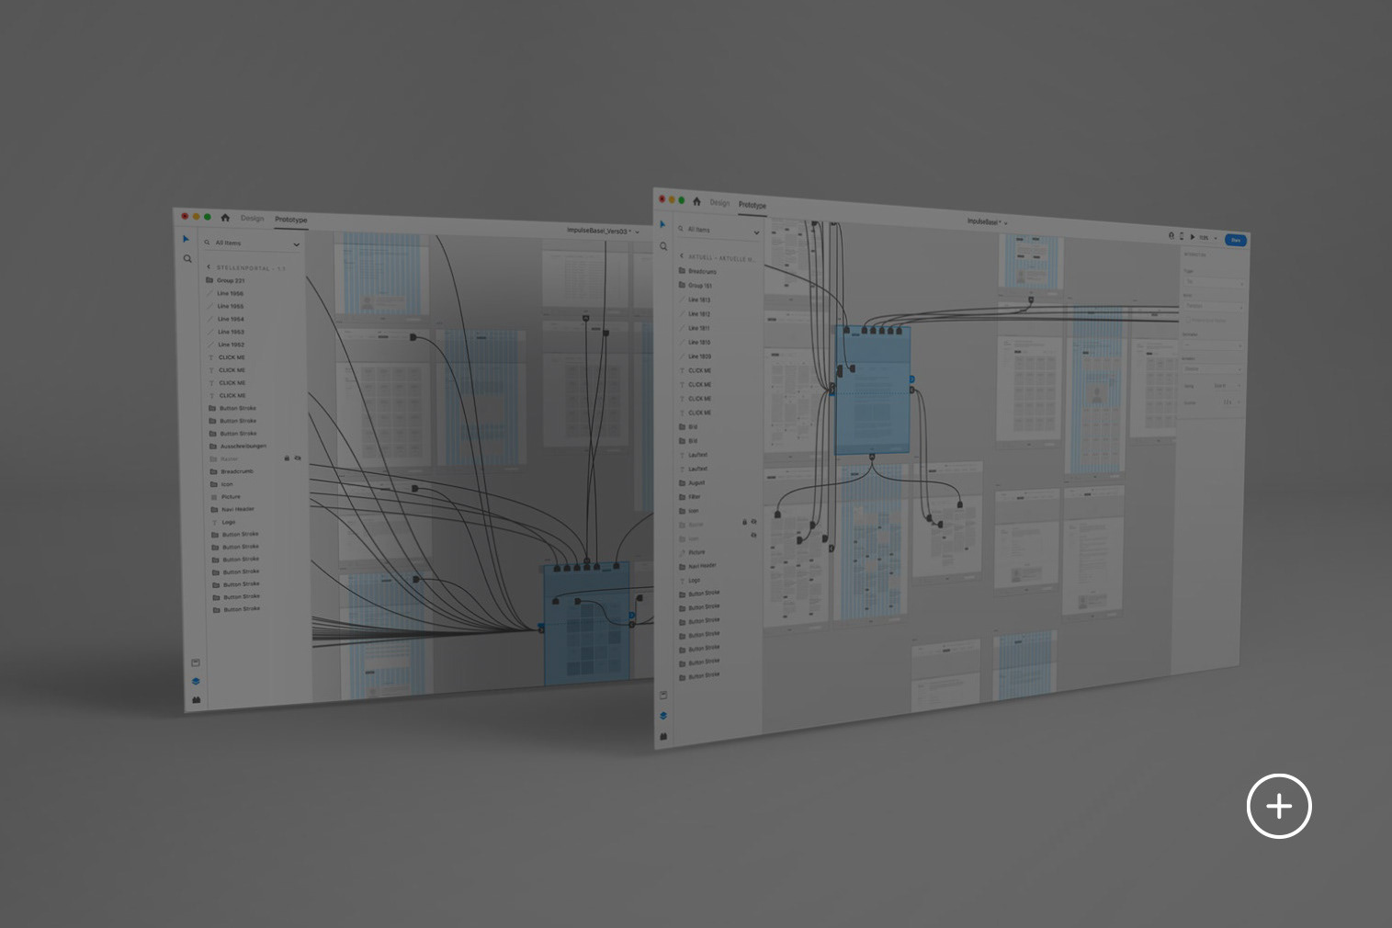Screen dimensions: 1392x928
Task: Open the Libraries panel icon in right window
Action: coord(663,695)
